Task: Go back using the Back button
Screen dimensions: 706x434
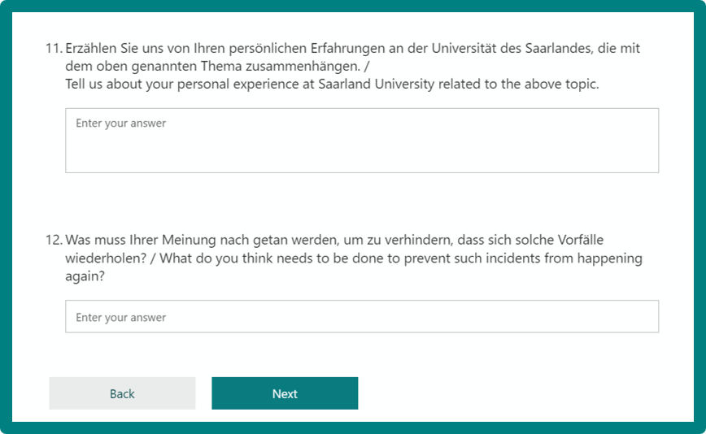Action: pyautogui.click(x=122, y=393)
